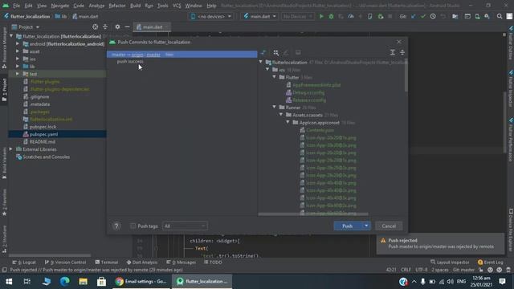Switch to Chrome Email settings taskbar window
514x289 pixels.
point(141,282)
